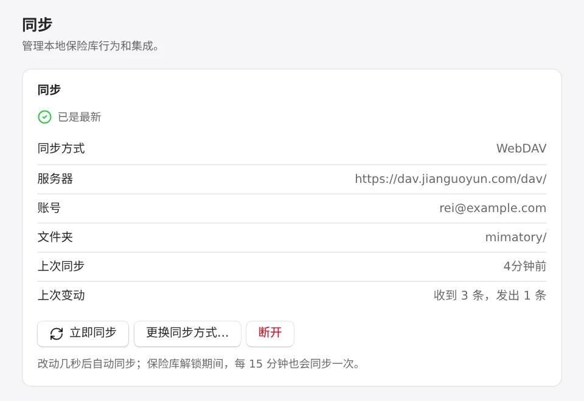584x401 pixels.
Task: Click the account rei@example.com
Action: pyautogui.click(x=493, y=208)
